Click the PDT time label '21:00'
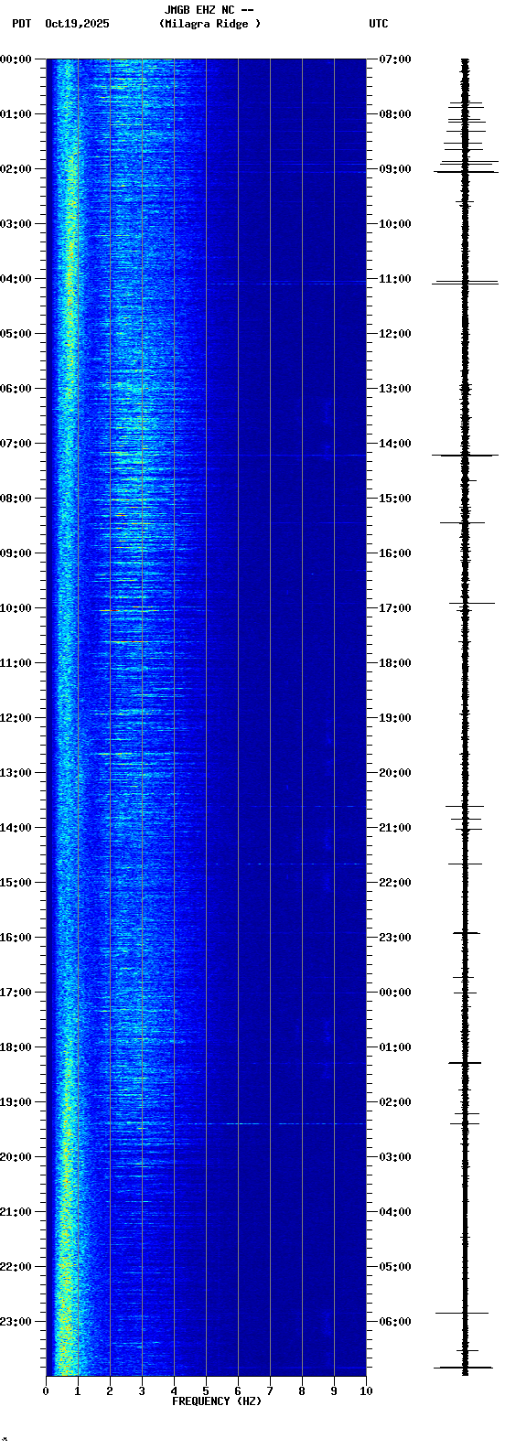505x1449 pixels. (16, 1212)
